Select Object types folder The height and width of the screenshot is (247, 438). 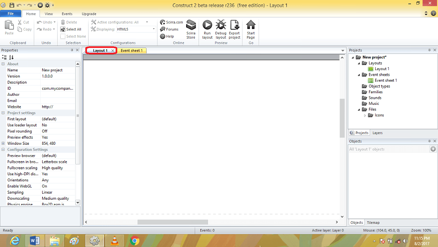point(379,86)
